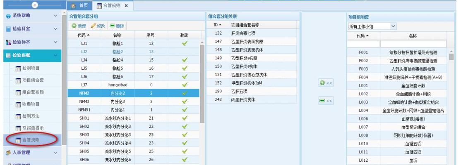Toggle the 激活 checkmark for LJ4
Viewport: 461px width, 165px height.
coord(185,60)
